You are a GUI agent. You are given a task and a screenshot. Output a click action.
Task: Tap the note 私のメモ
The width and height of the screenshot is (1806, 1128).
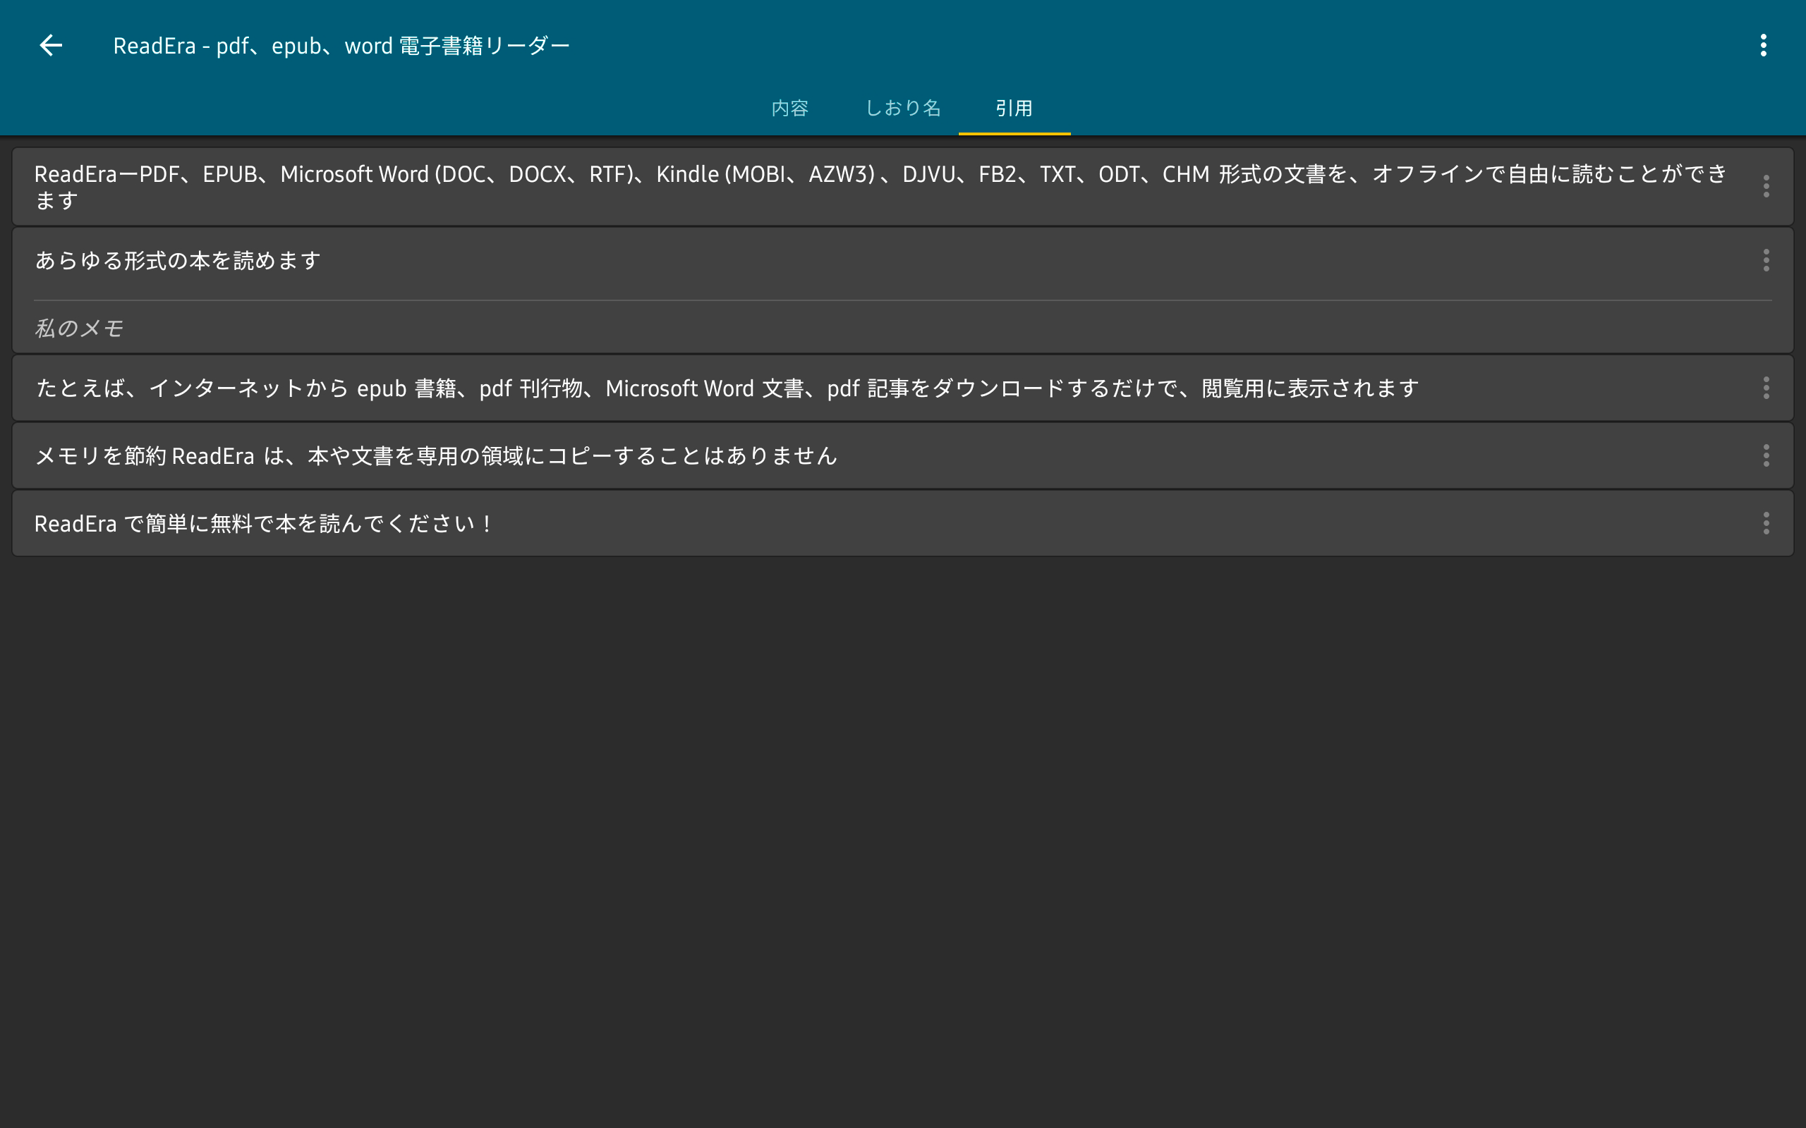coord(79,329)
